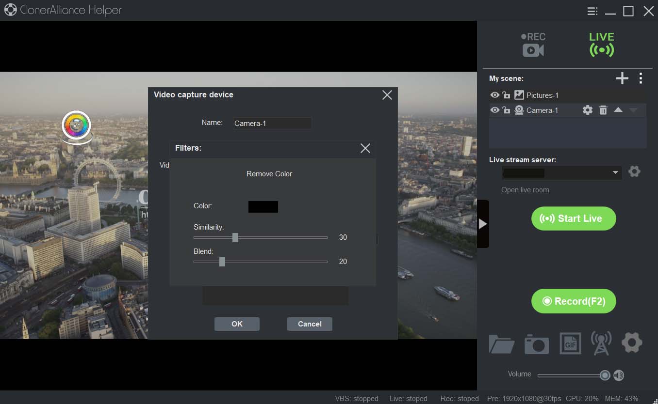Close the Video capture device dialog
The image size is (658, 404).
[x=387, y=95]
